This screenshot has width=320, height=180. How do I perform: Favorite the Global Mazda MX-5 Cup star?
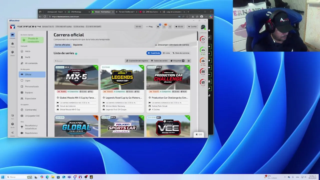coord(58,98)
